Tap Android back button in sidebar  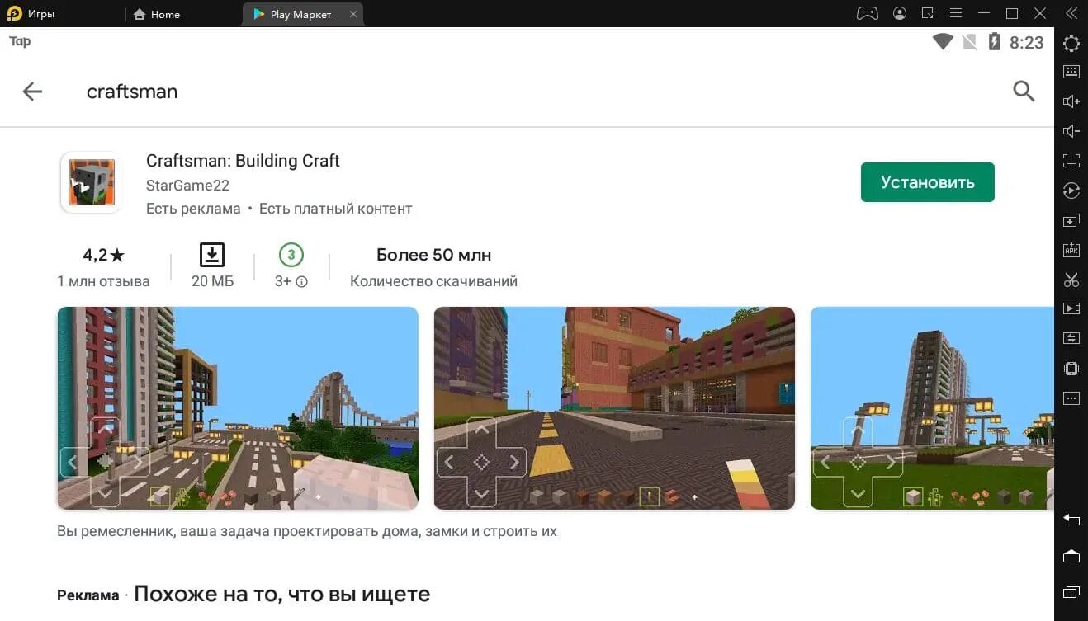(1071, 520)
